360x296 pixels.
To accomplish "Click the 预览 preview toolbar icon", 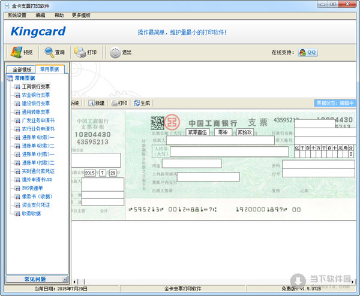I will coord(16,52).
